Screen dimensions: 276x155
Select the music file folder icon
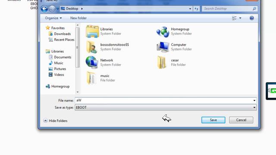point(92,78)
